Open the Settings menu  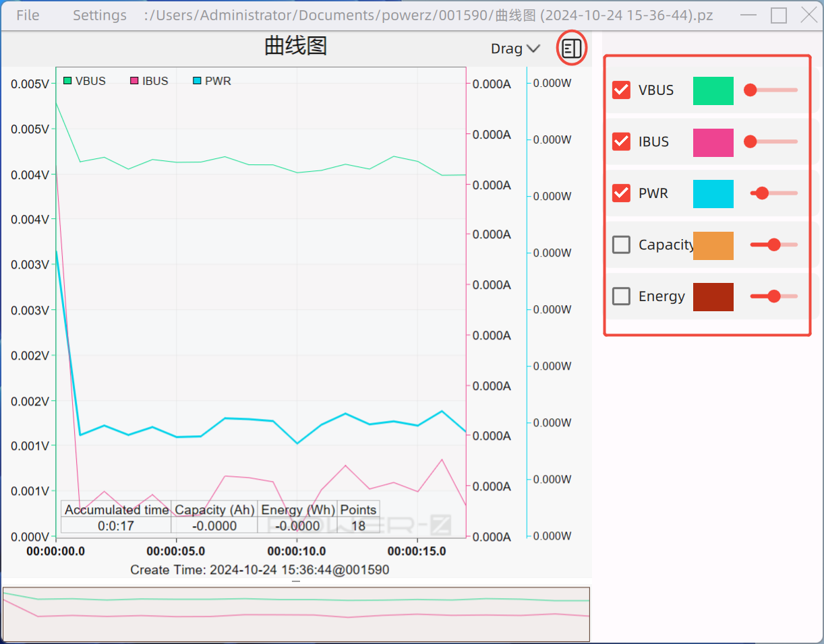pos(99,15)
